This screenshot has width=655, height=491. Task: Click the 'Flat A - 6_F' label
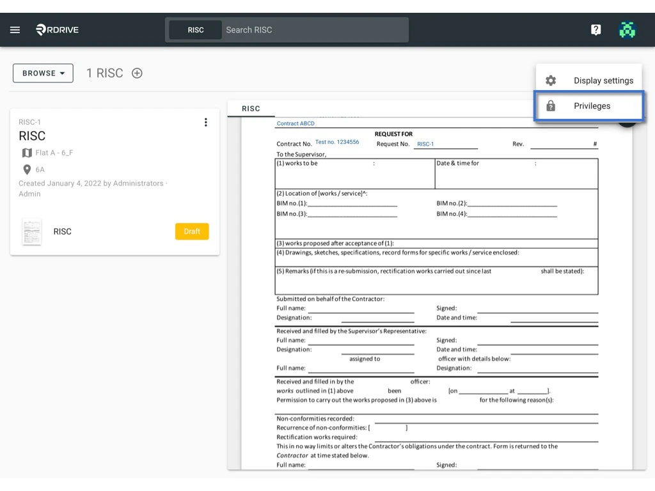pos(54,153)
